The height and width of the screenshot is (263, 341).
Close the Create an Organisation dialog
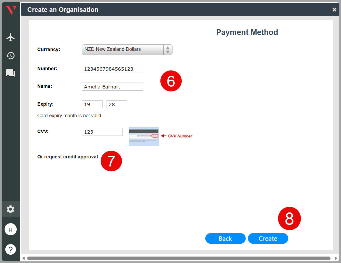(334, 10)
